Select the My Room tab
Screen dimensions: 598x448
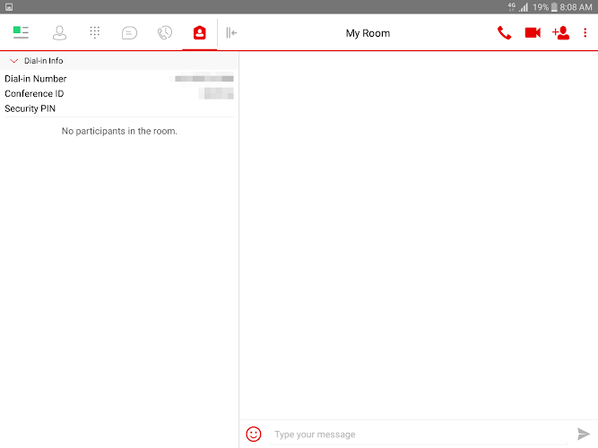(199, 33)
